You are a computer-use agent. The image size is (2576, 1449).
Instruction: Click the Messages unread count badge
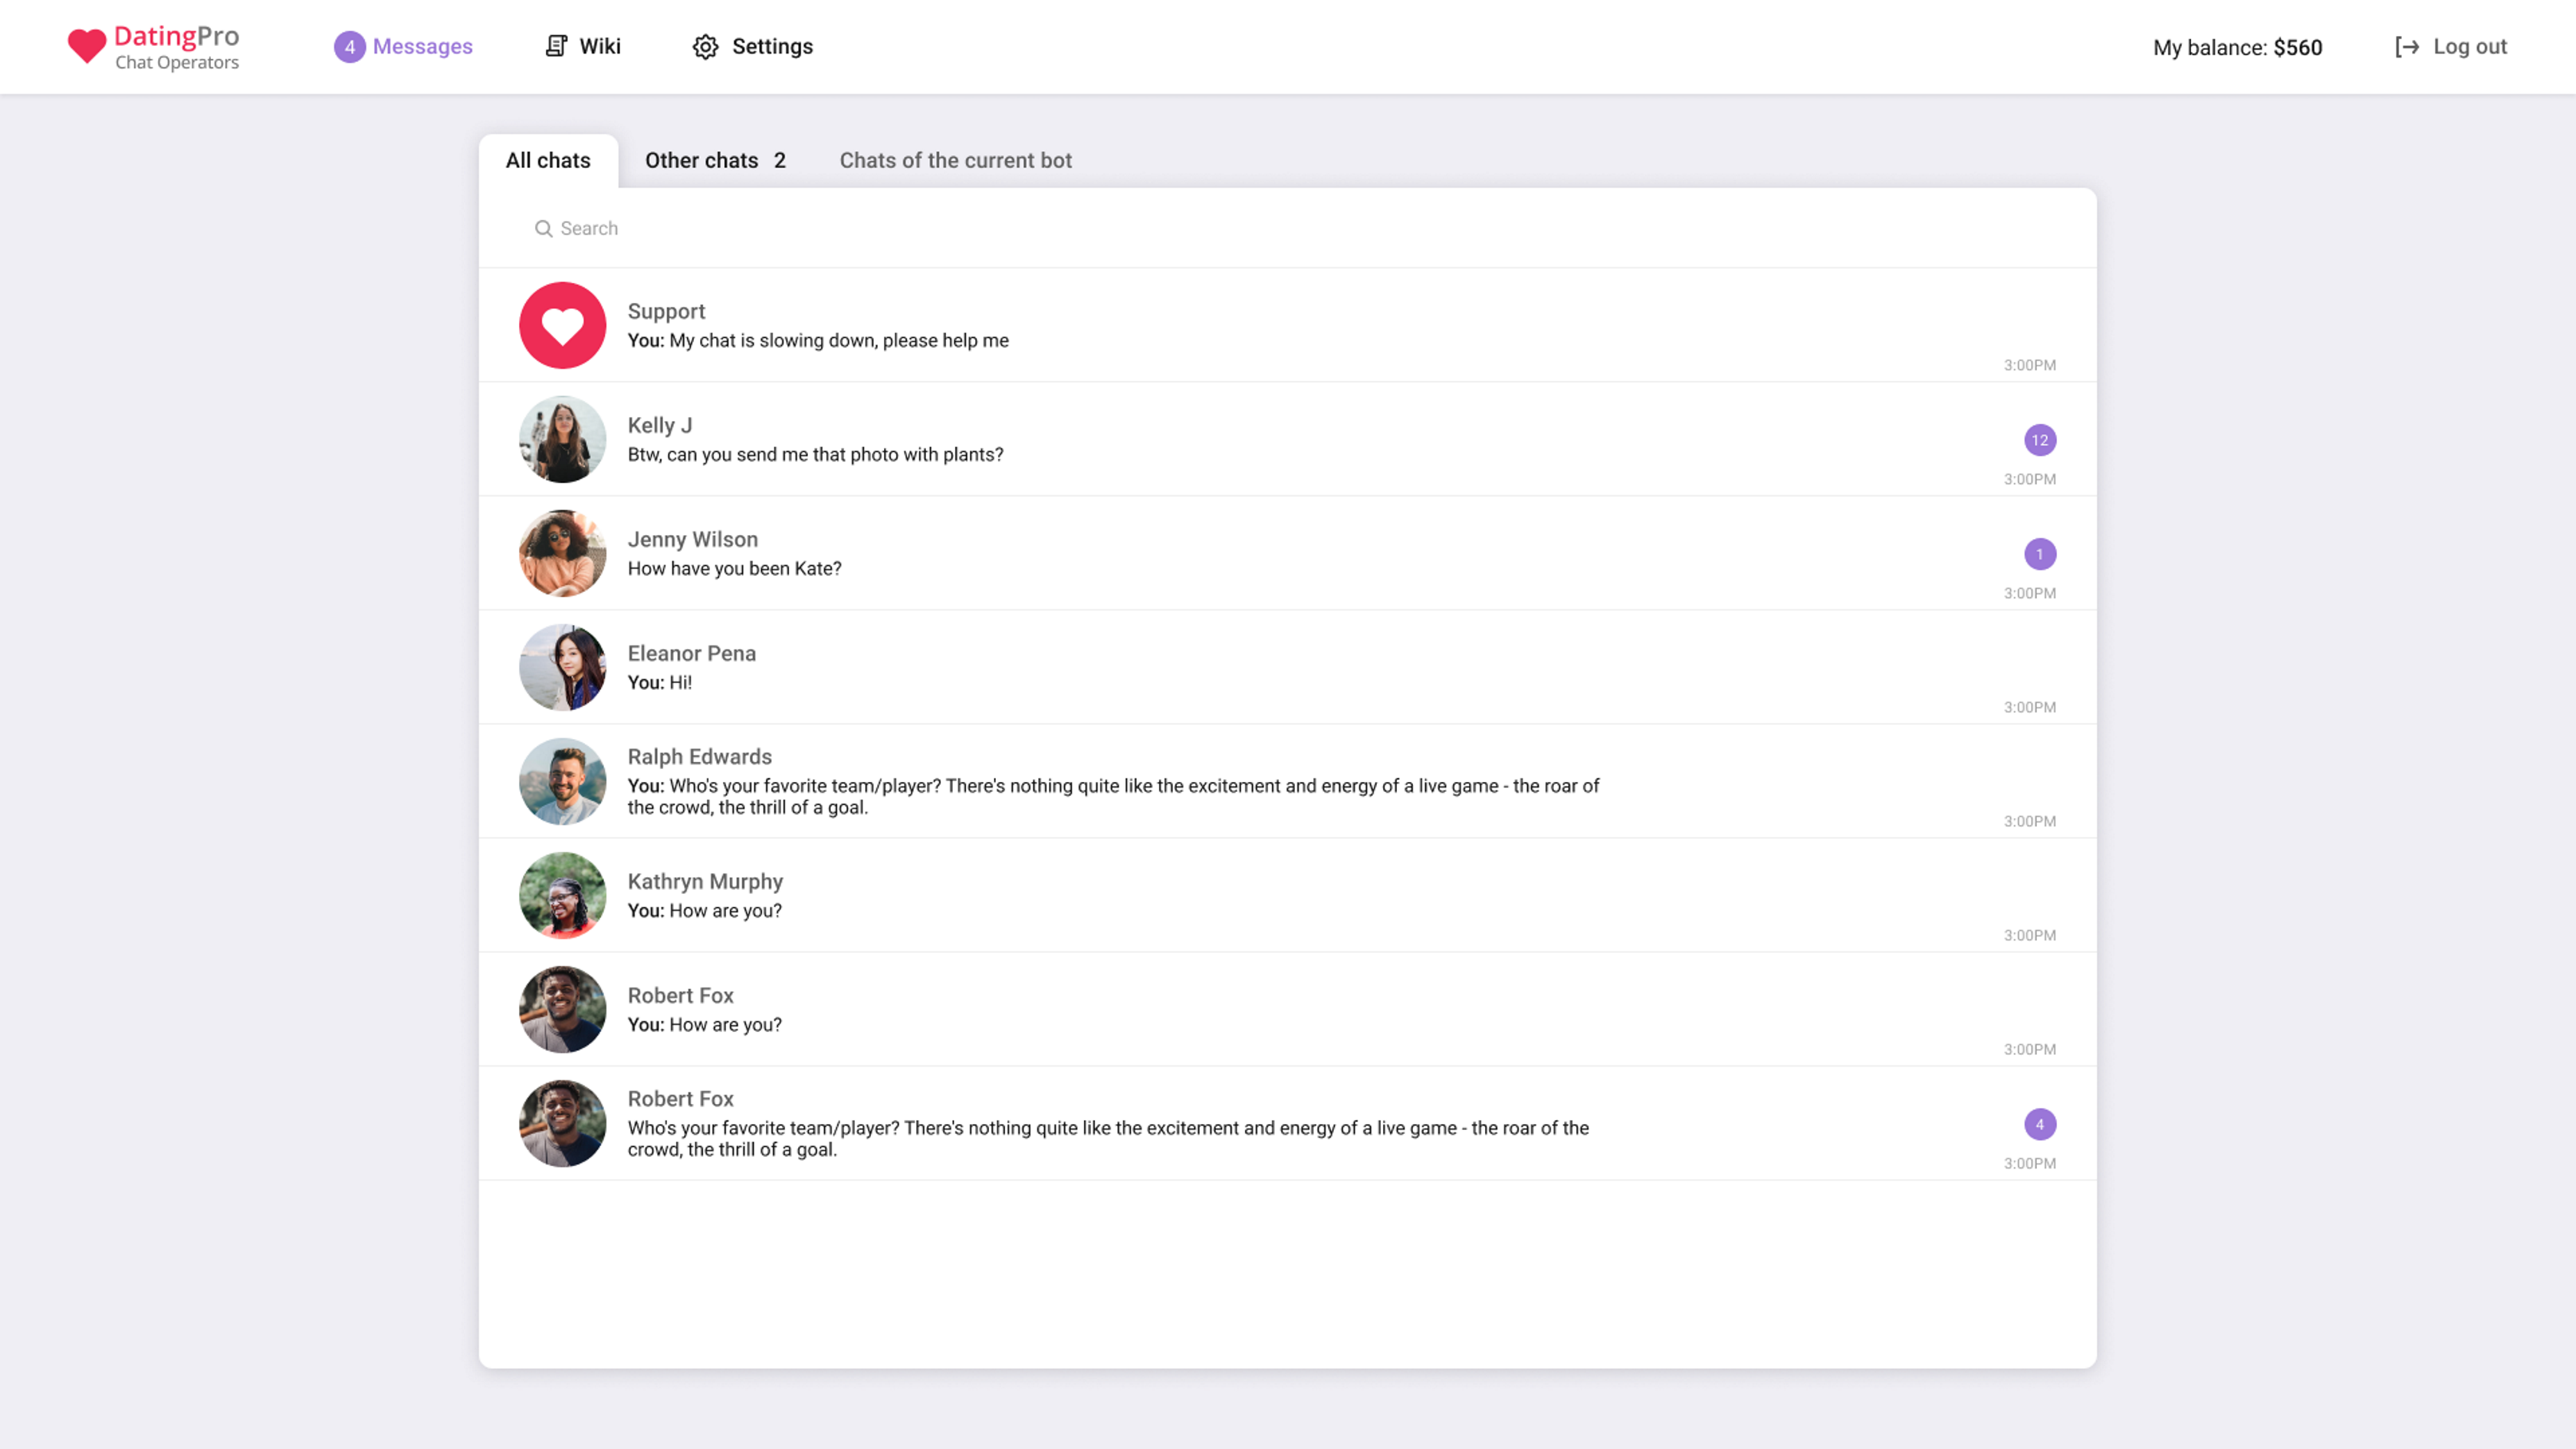tap(349, 47)
